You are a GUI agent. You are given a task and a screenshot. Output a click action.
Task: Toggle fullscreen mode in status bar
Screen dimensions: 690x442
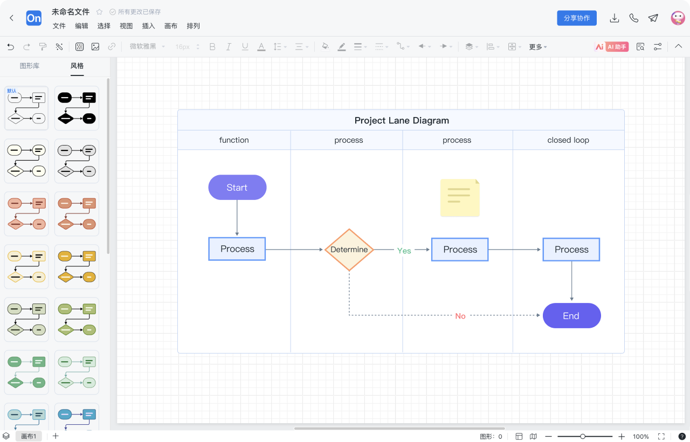pos(661,436)
